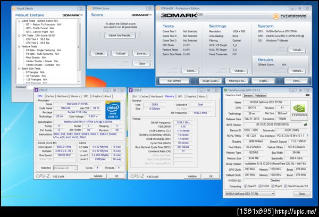319x217 pixels.
Task: Switch to the Mainboard tab in CPU-Z
Action: pyautogui.click(x=63, y=96)
